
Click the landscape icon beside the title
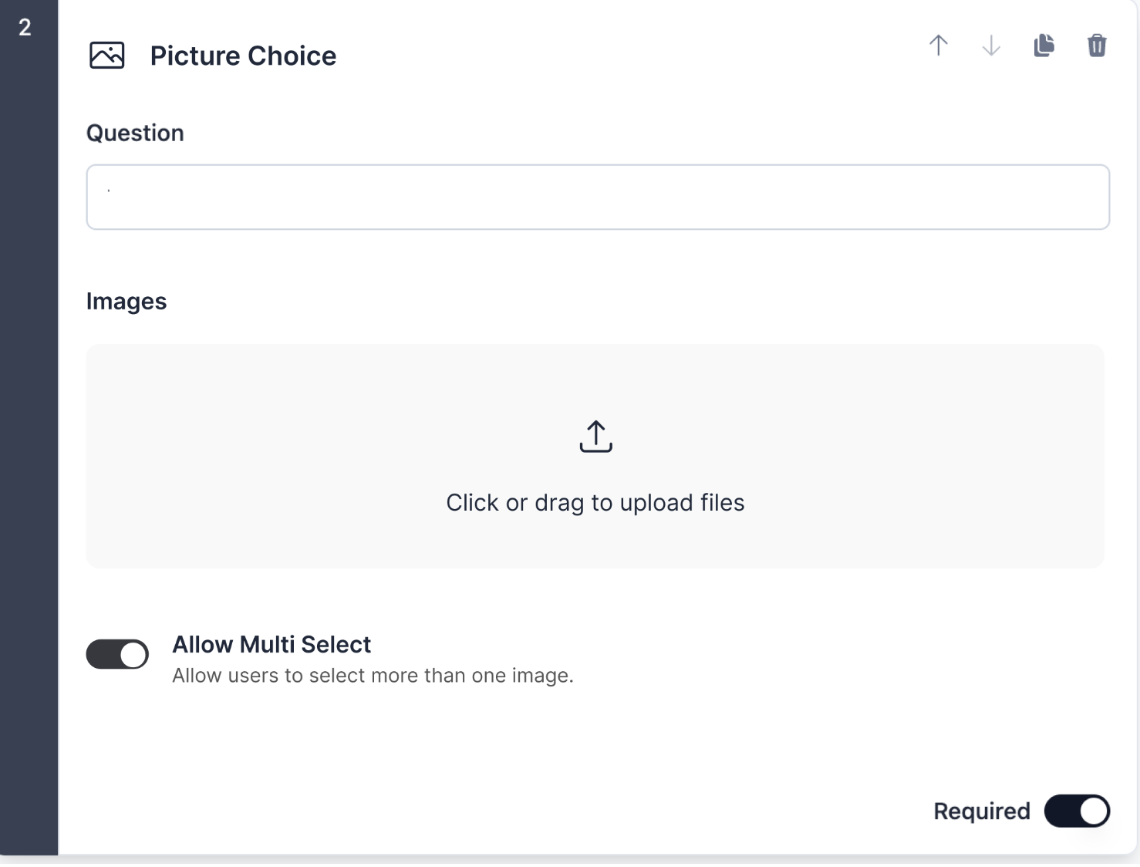[106, 55]
